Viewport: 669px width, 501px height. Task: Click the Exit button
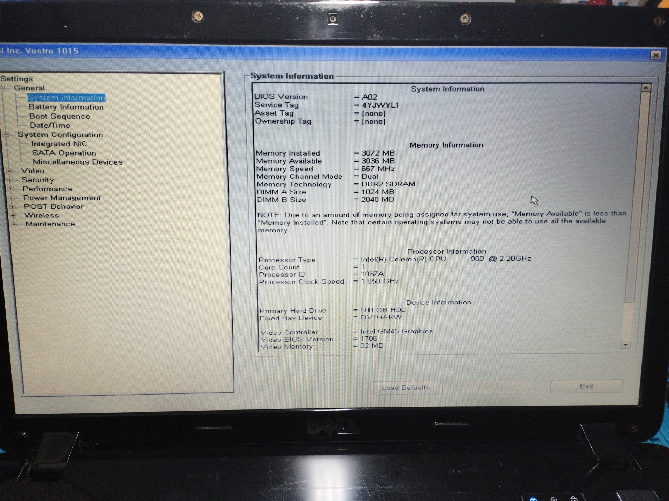click(x=586, y=386)
